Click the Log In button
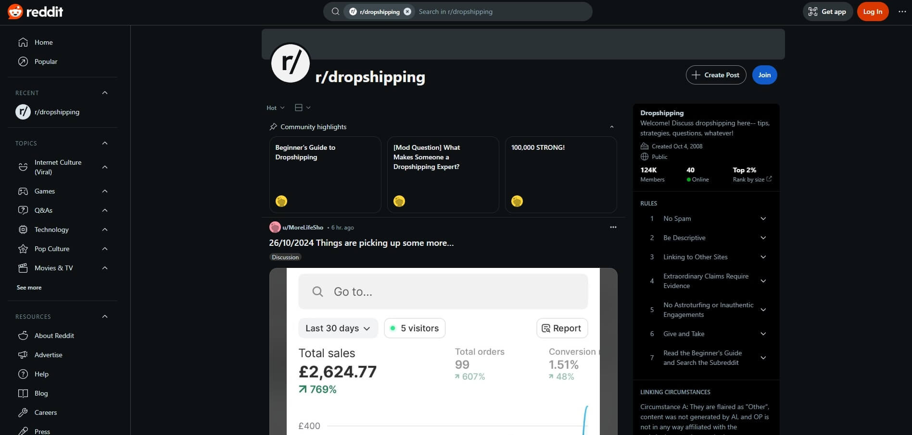Image resolution: width=912 pixels, height=435 pixels. coord(873,12)
